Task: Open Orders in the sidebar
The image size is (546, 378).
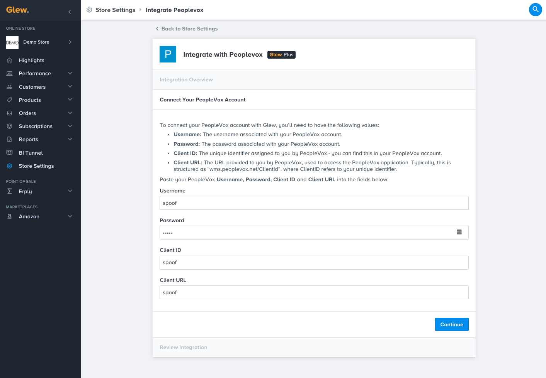Action: click(x=27, y=113)
